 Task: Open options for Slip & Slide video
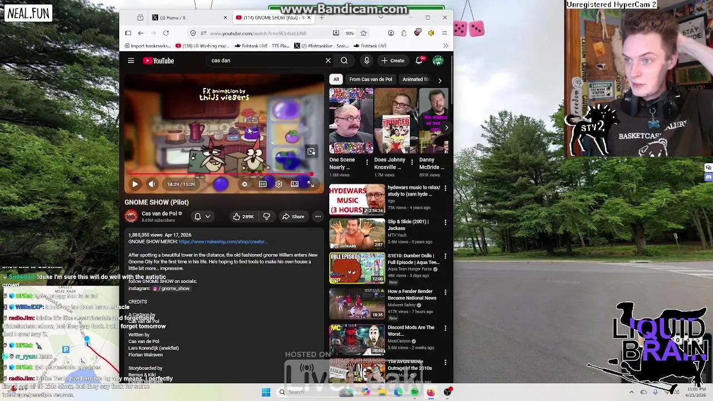[445, 223]
